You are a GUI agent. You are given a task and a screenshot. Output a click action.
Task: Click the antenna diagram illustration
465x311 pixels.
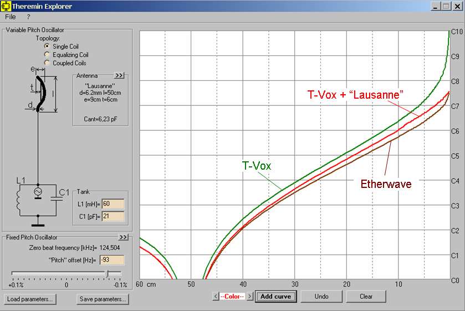click(x=41, y=94)
